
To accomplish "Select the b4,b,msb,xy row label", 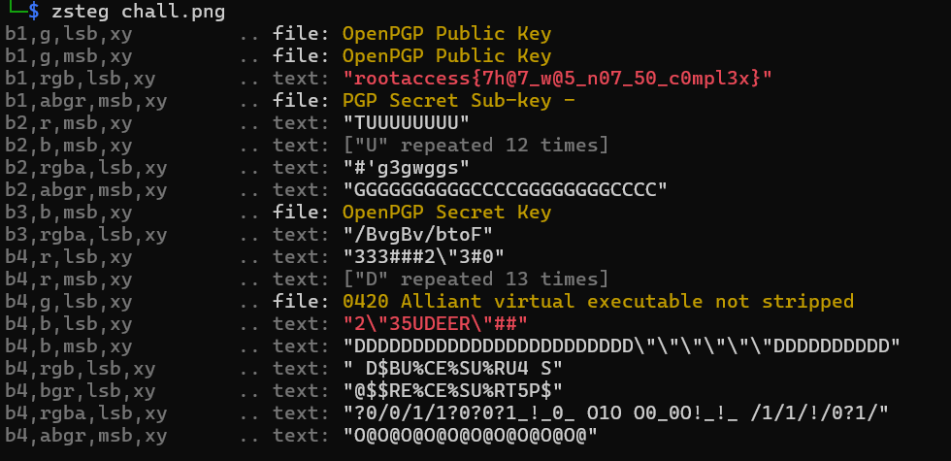I will click(69, 346).
